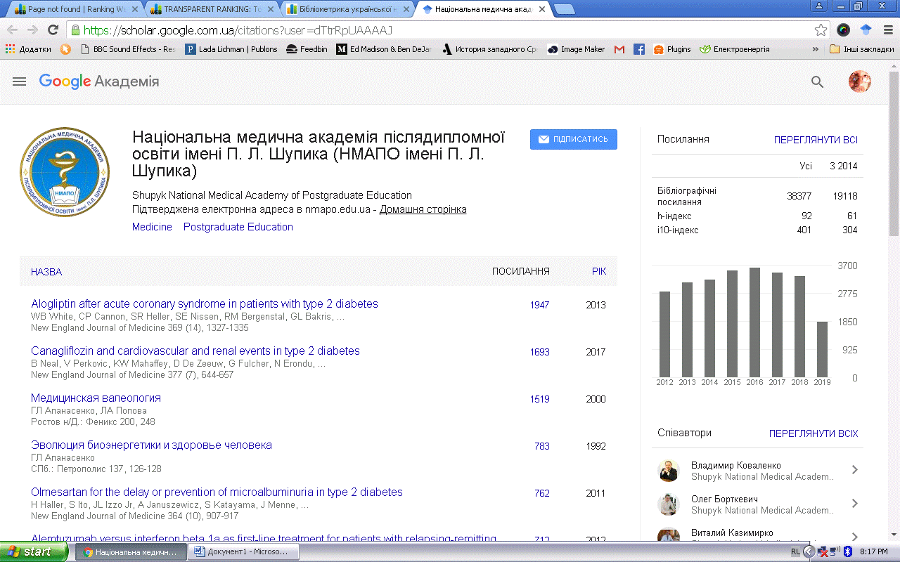Click the Google Академія logo

(99, 81)
